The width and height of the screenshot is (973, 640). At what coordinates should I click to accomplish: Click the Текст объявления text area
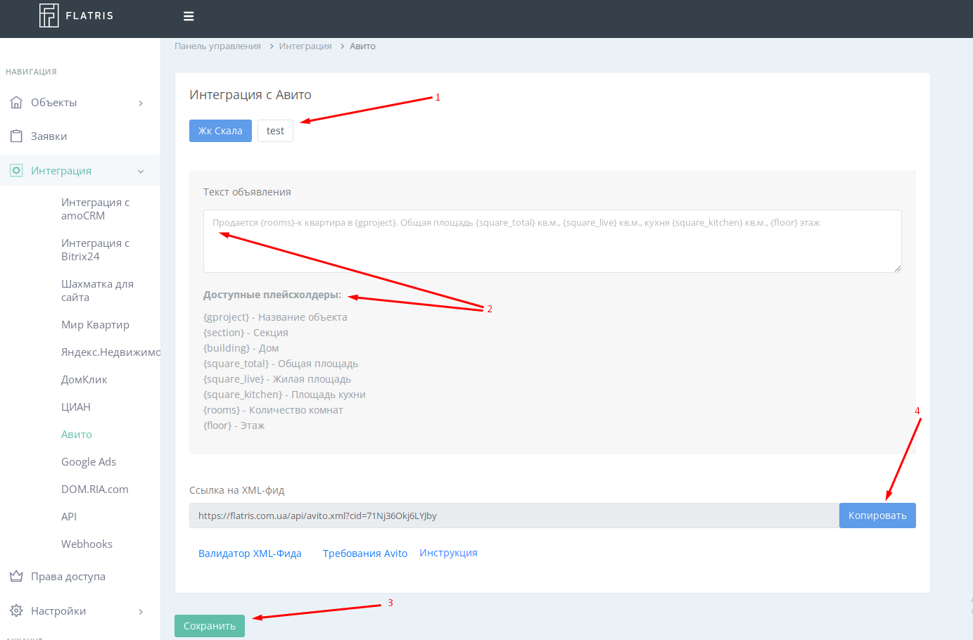552,241
